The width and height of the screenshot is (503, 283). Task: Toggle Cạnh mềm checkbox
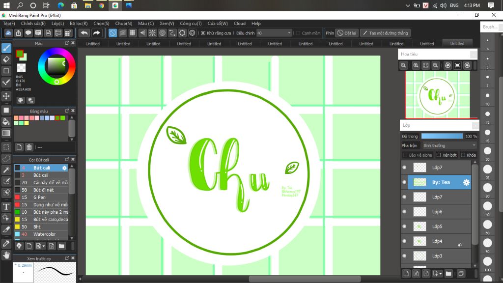click(x=298, y=33)
